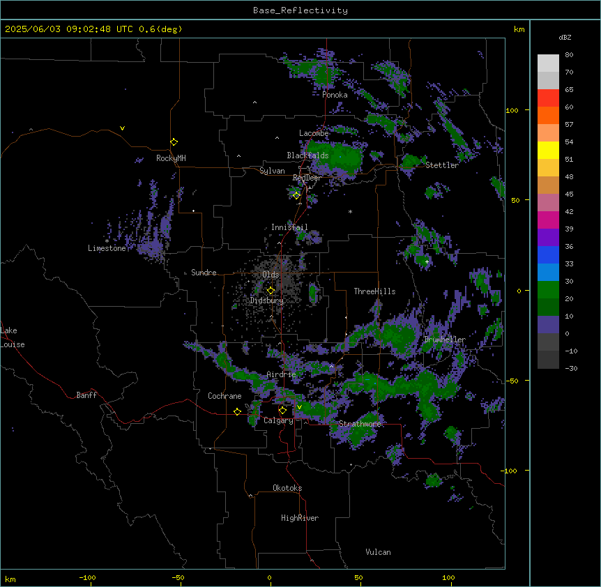Click the yellow diamond marker between Olds and Didsbury
The width and height of the screenshot is (601, 587).
(271, 291)
